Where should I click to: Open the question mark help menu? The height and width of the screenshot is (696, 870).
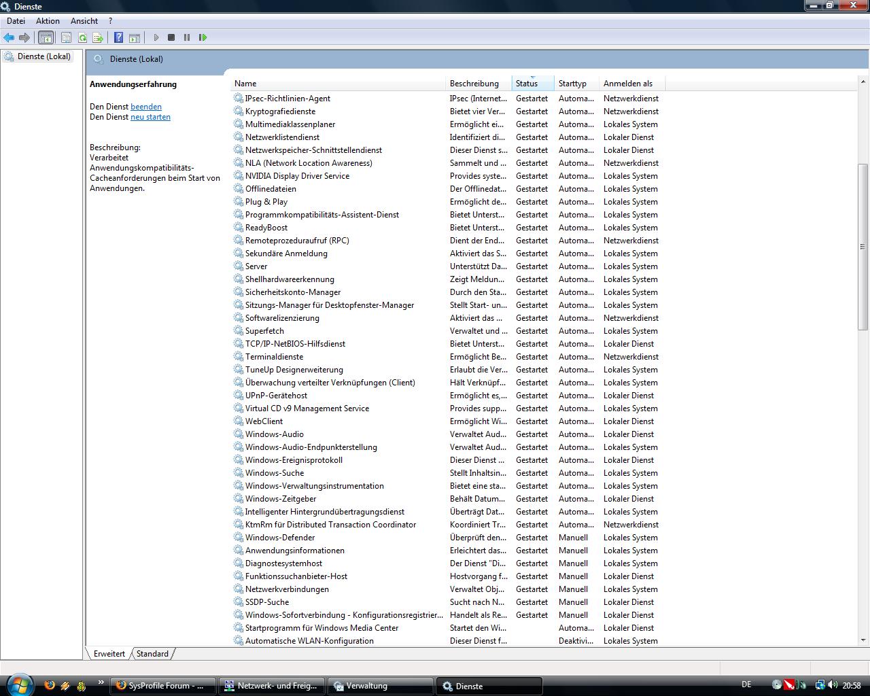(x=110, y=21)
